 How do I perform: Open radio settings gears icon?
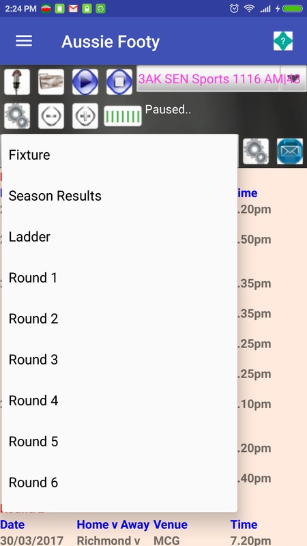tap(17, 116)
